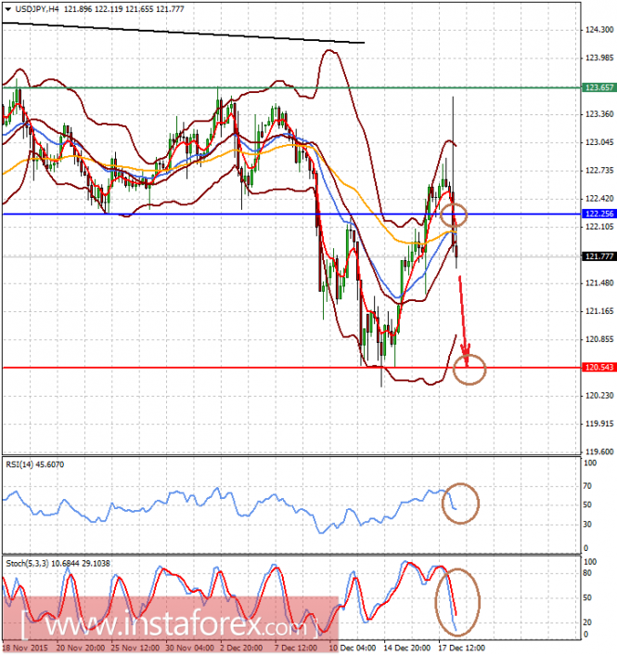Select the RSI scale value 30
Screen dimensions: 617x655
click(587, 524)
